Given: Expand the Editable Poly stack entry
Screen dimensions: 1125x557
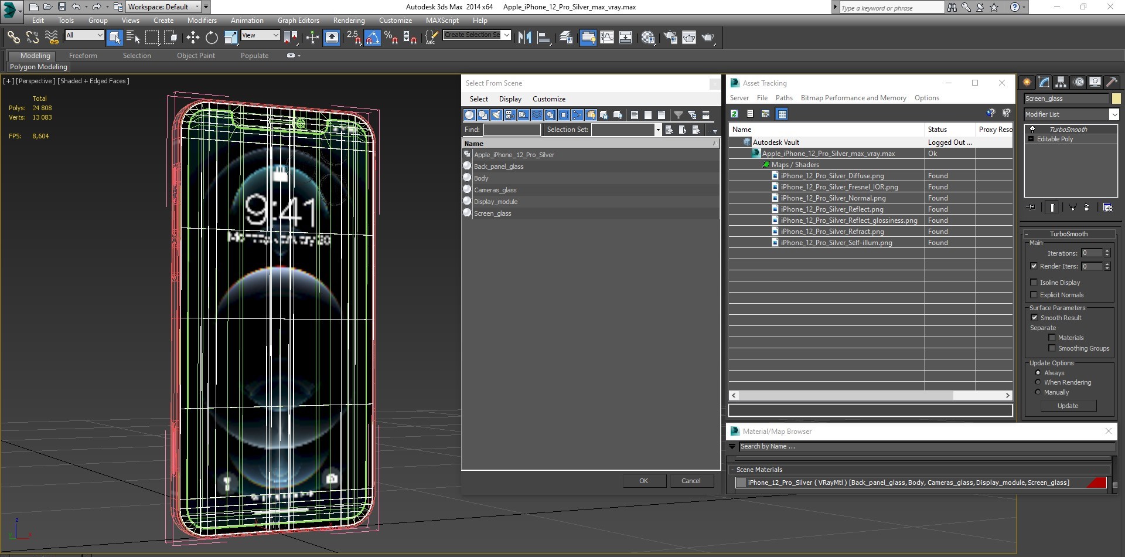Looking at the screenshot, I should [x=1031, y=139].
